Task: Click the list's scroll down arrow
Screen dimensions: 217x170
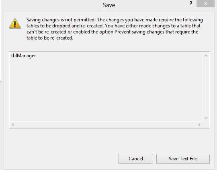Action: [x=206, y=118]
